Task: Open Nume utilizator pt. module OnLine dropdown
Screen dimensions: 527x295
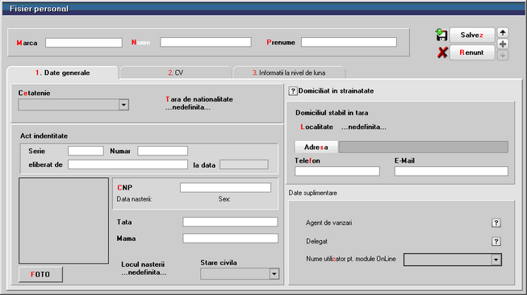Action: 496,260
